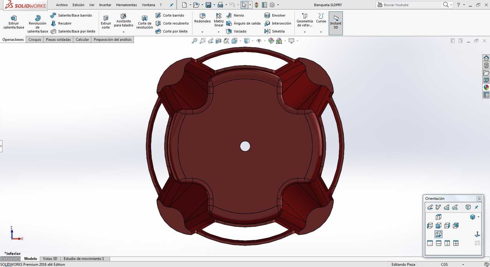
Task: Open the Geometría de referencia dropdown
Action: (305, 32)
